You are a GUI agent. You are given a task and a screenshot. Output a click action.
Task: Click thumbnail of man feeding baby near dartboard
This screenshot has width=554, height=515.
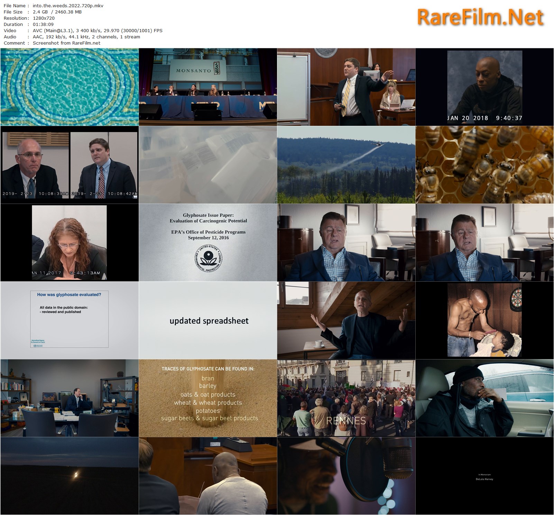(484, 320)
